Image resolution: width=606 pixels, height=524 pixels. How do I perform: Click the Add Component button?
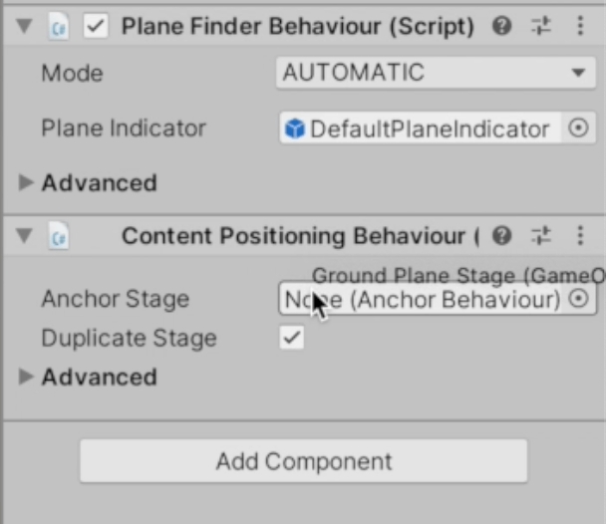(303, 461)
